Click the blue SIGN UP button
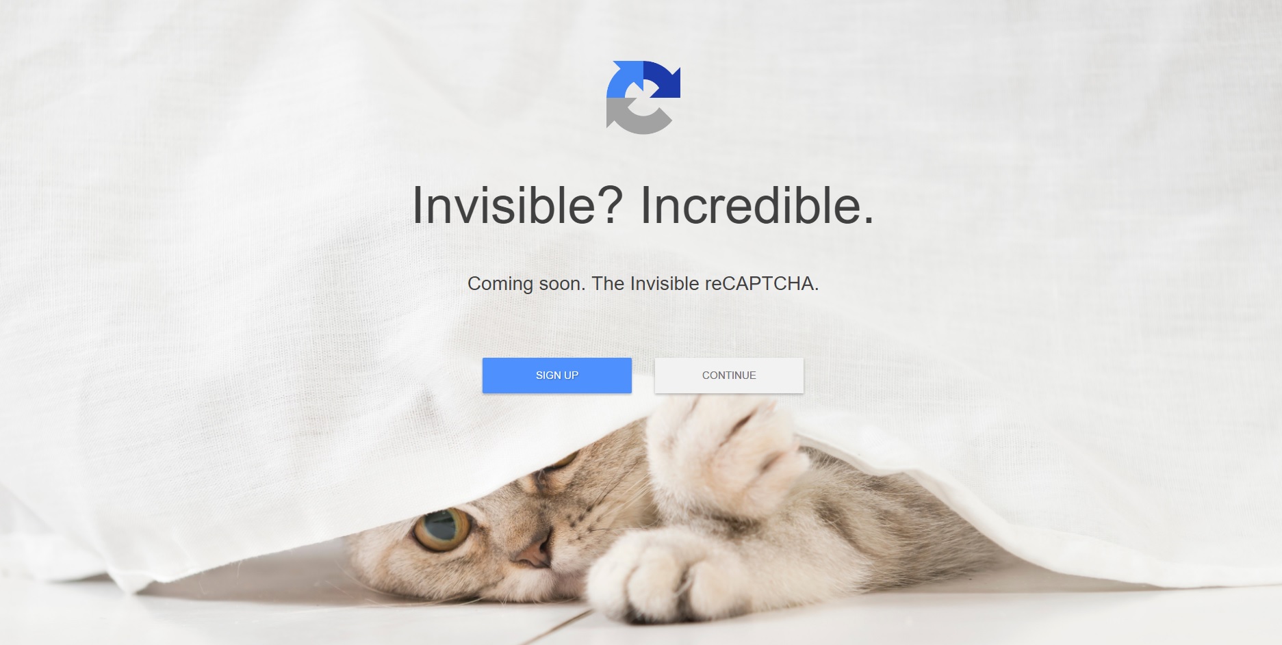The image size is (1282, 645). pos(557,376)
